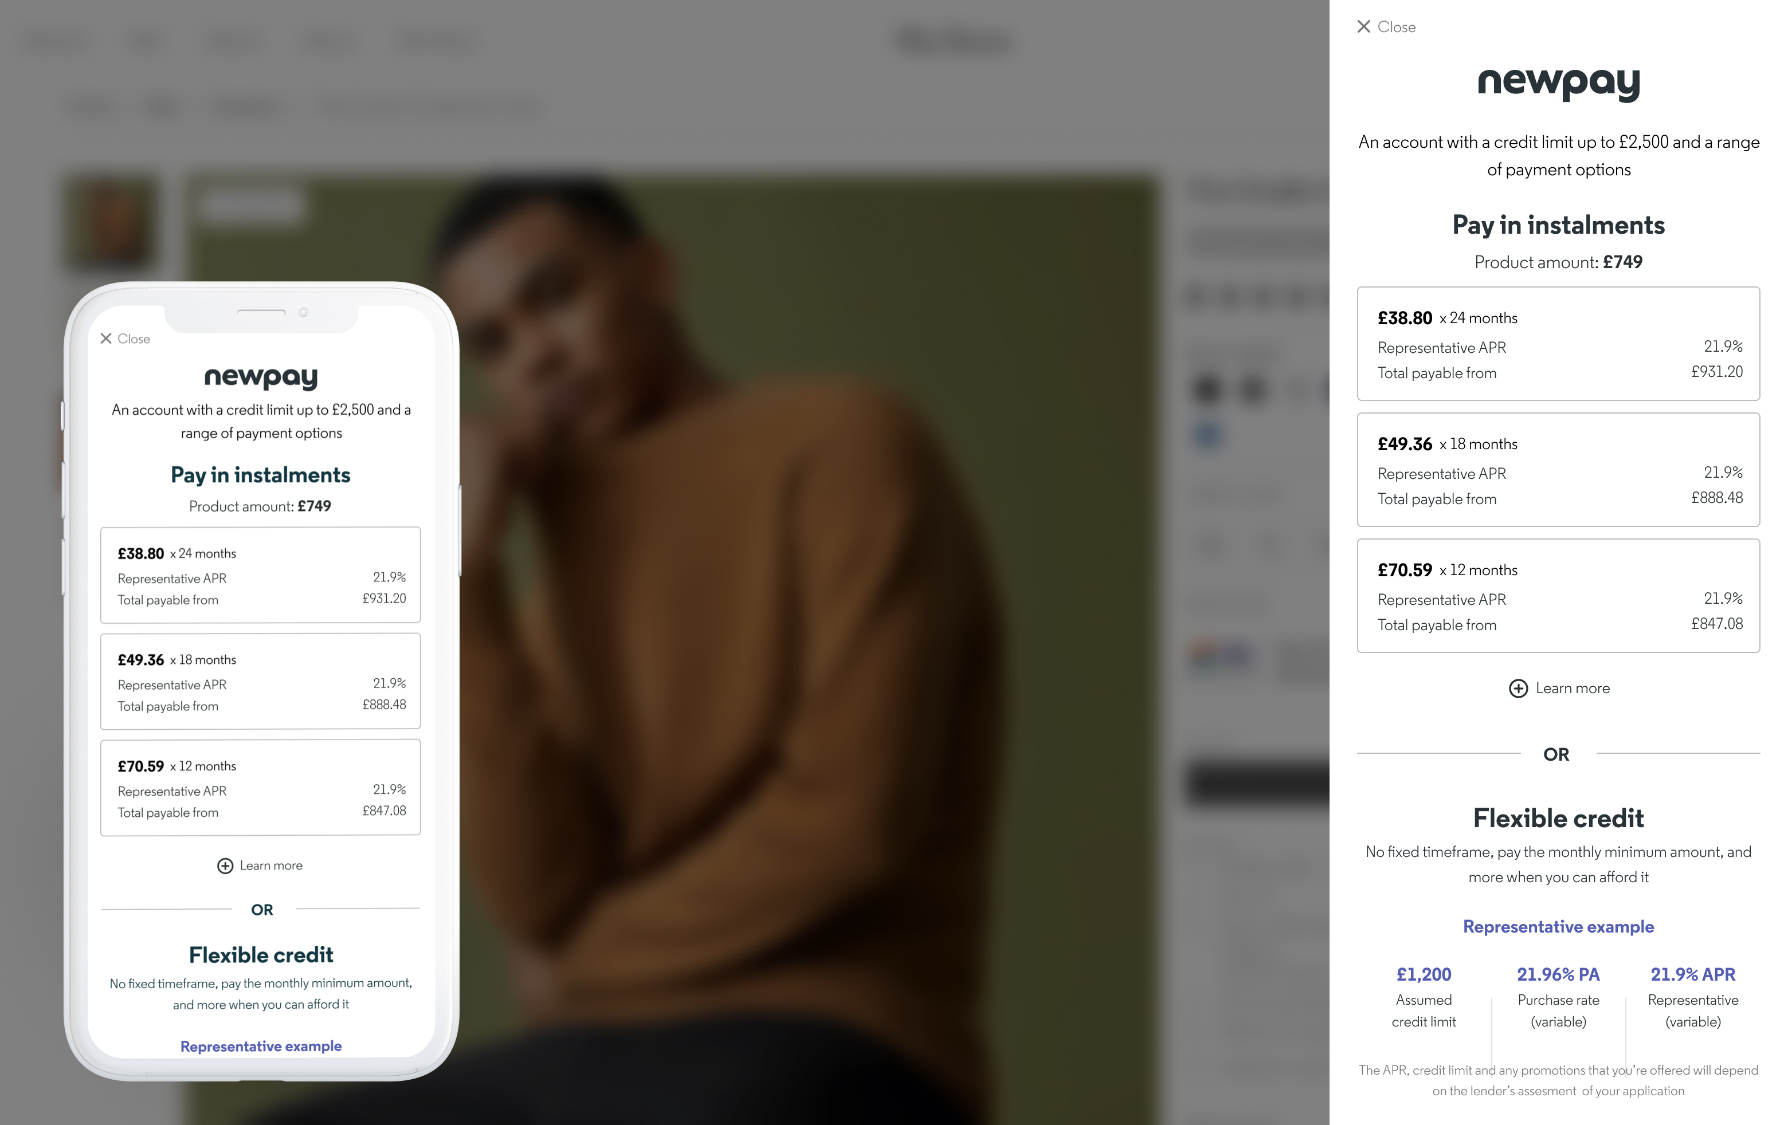Open Representative example link in side panel

[x=1559, y=926]
